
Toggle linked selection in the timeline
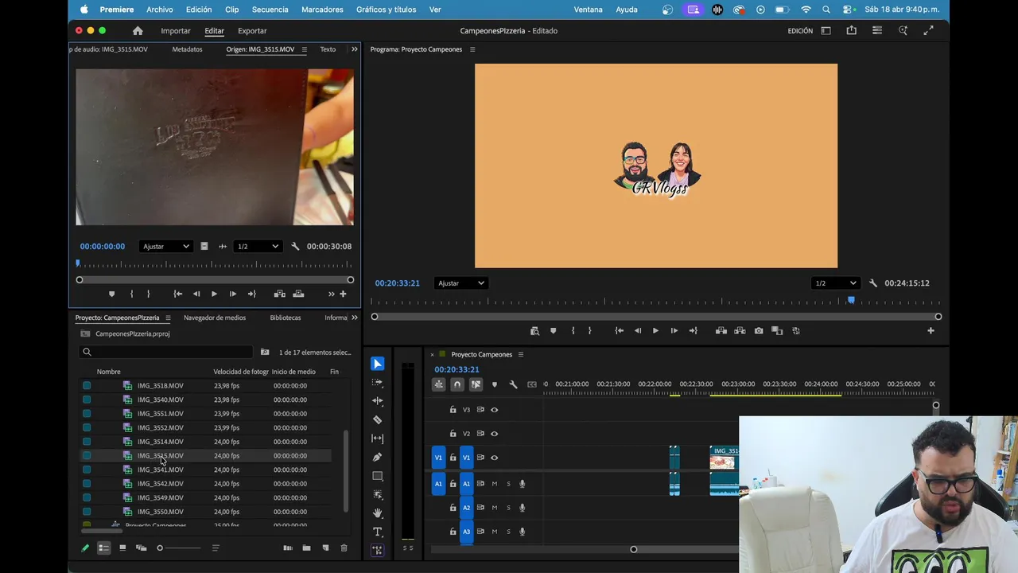[476, 384]
